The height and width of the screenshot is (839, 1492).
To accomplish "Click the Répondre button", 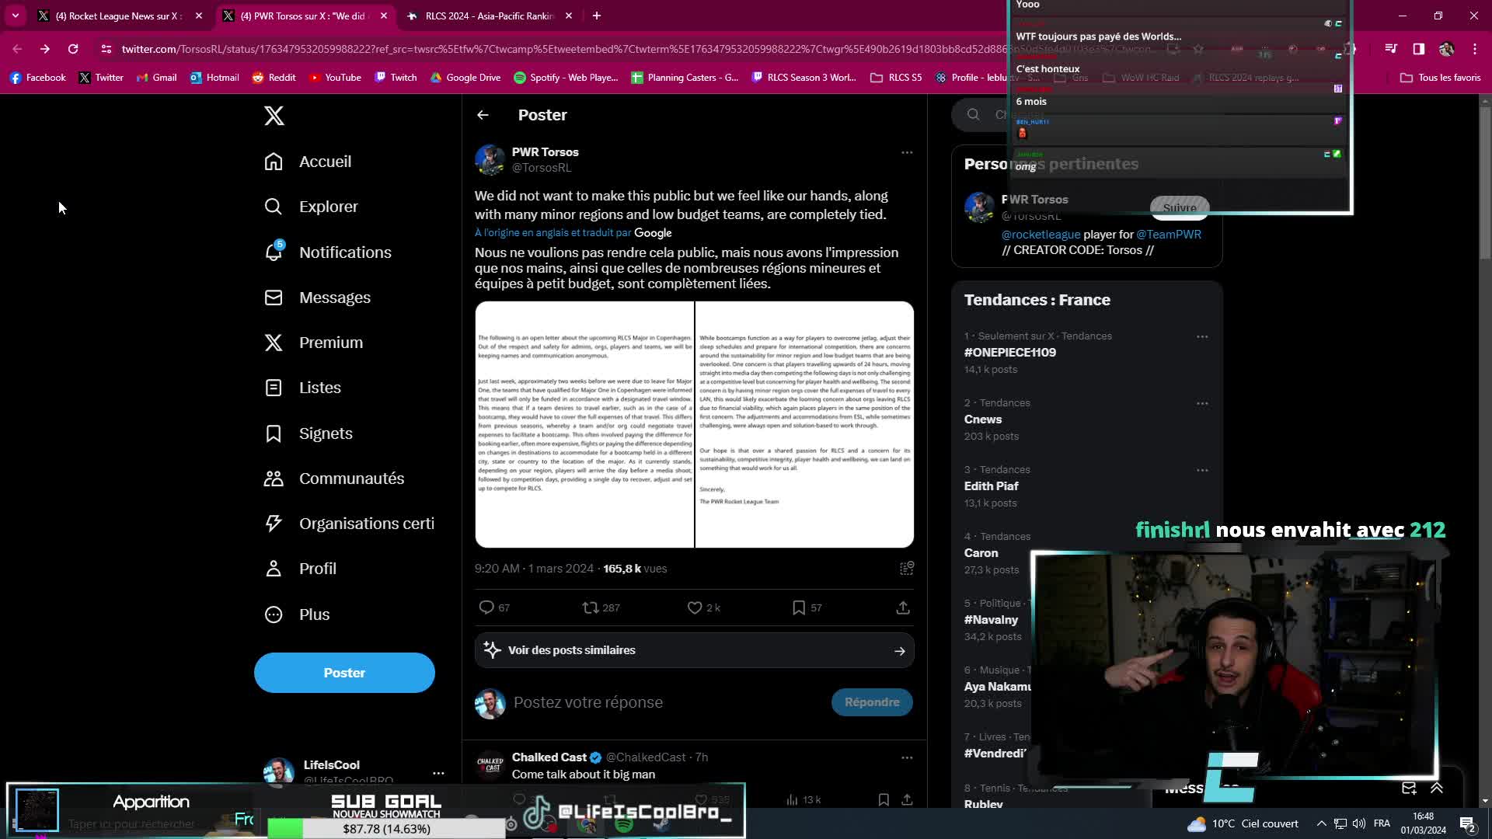I will [872, 702].
